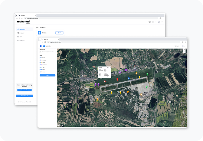Viewport: 203px width, 141px height.
Task: Click the aerodromtech logo in the rear window
Action: click(23, 22)
